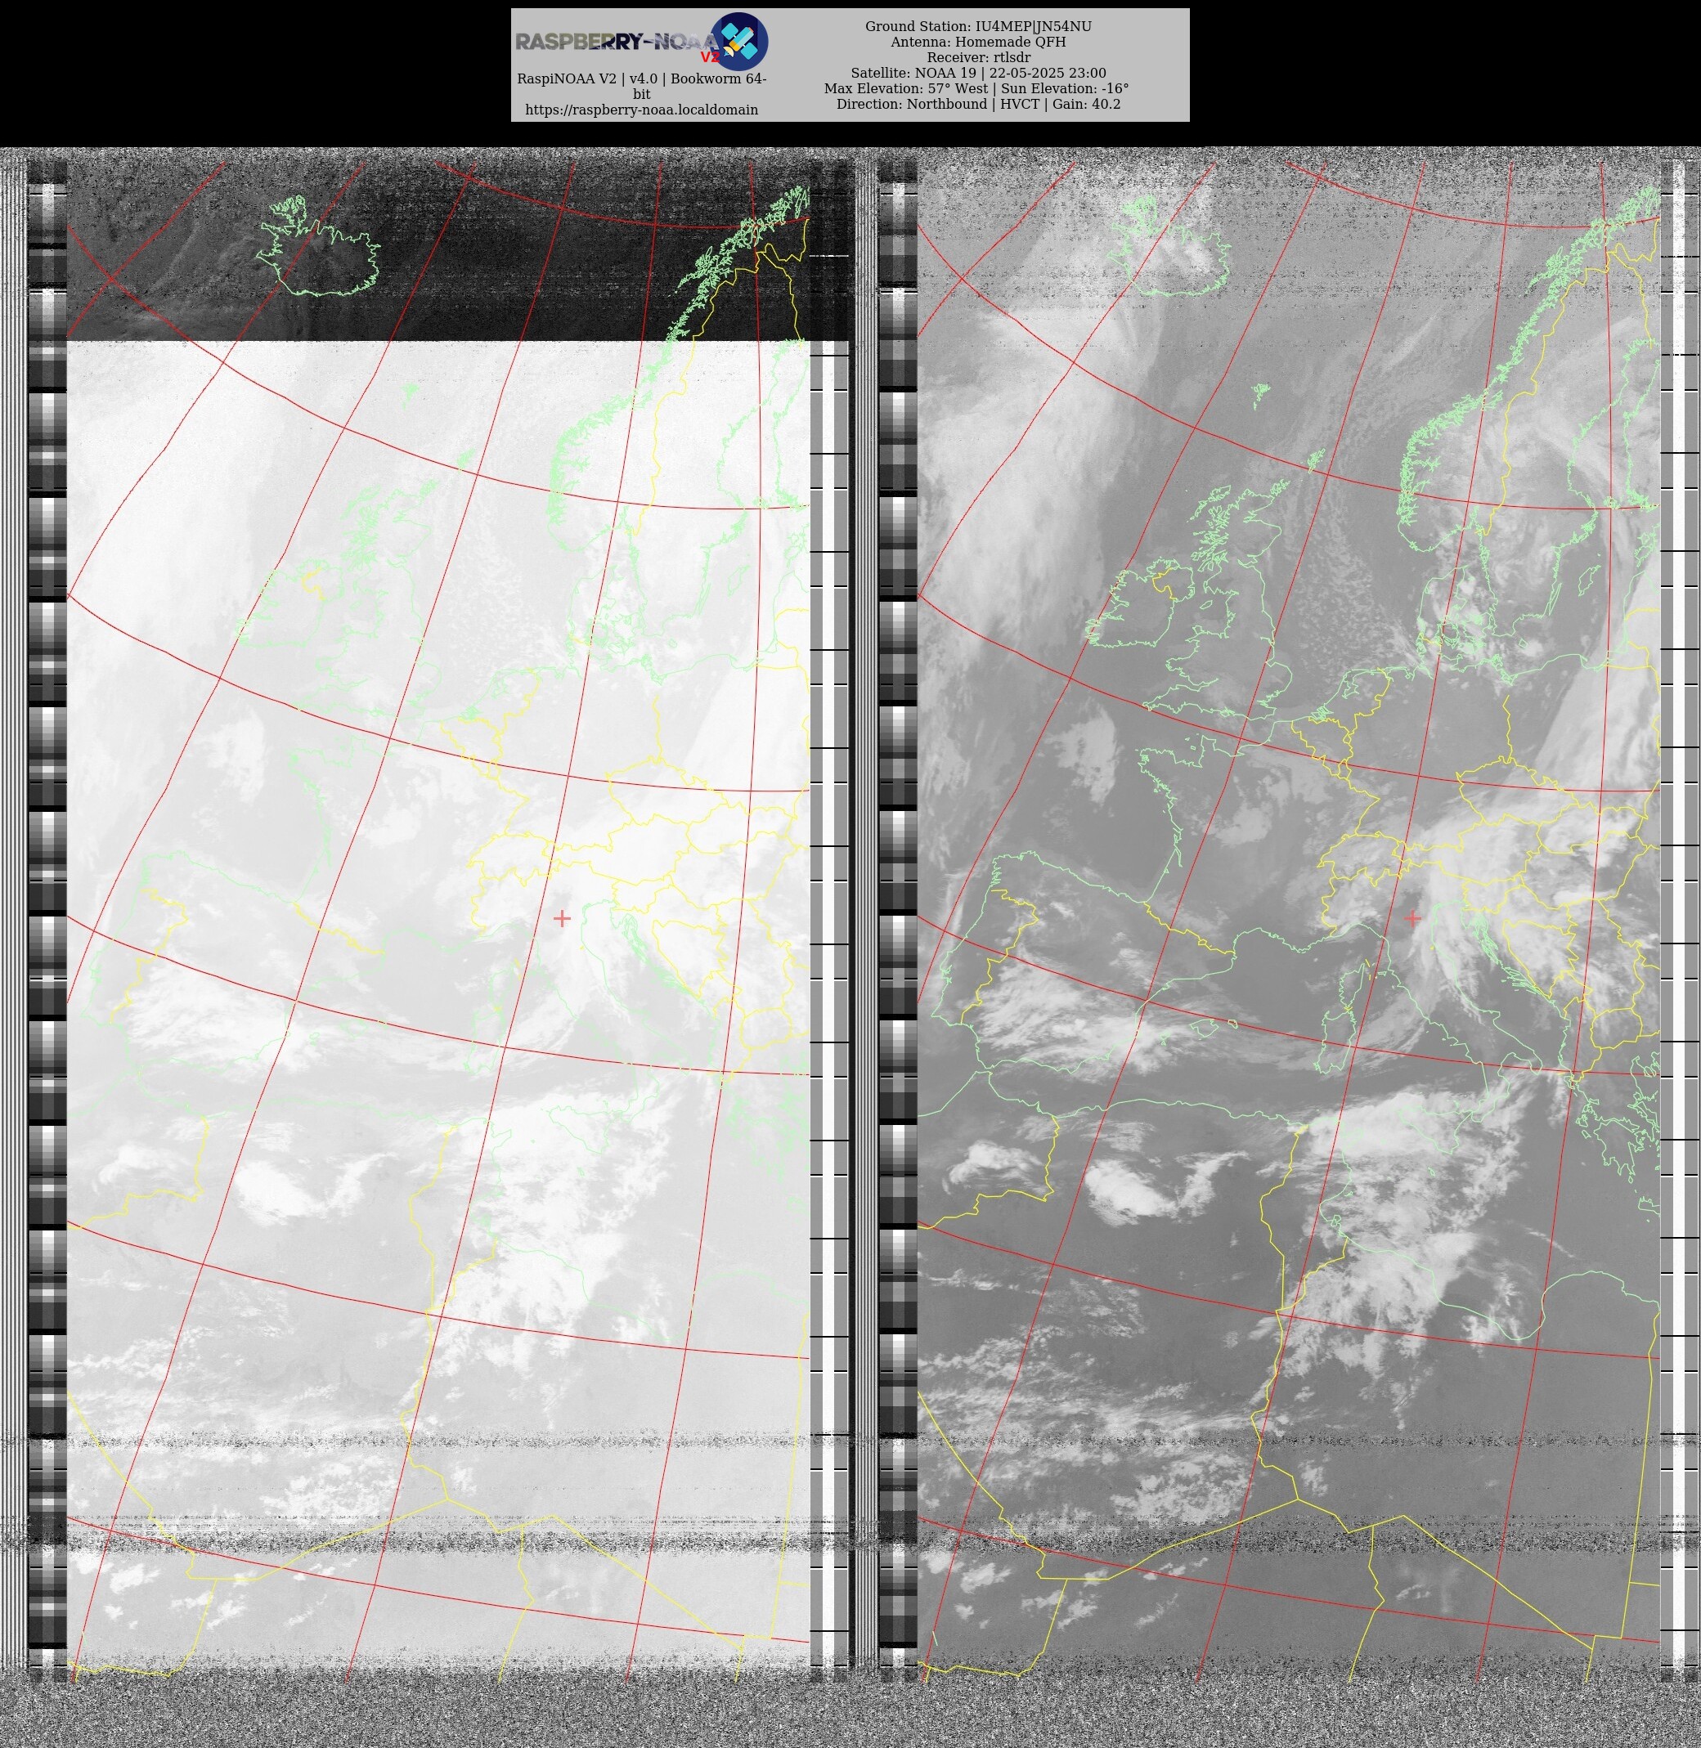Select 'Ground Station: IU4MEP|JN54NU' text
The image size is (1701, 1748).
pos(978,27)
